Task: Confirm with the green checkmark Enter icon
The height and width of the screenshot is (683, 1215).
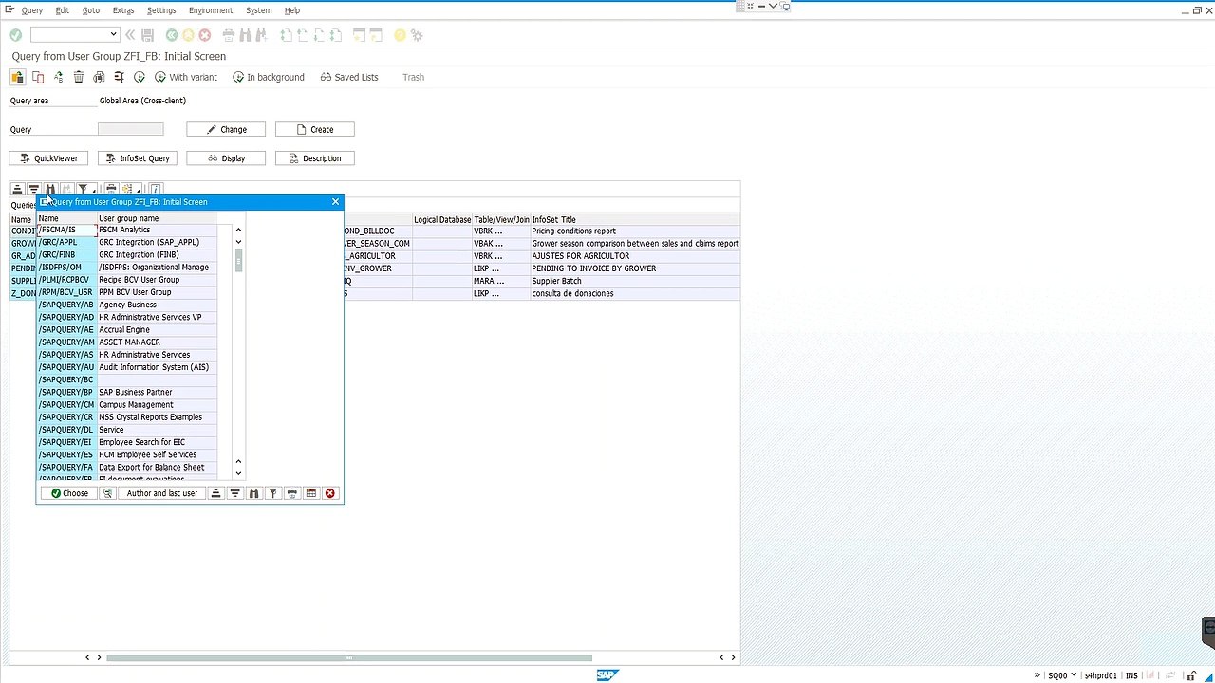Action: [x=16, y=35]
